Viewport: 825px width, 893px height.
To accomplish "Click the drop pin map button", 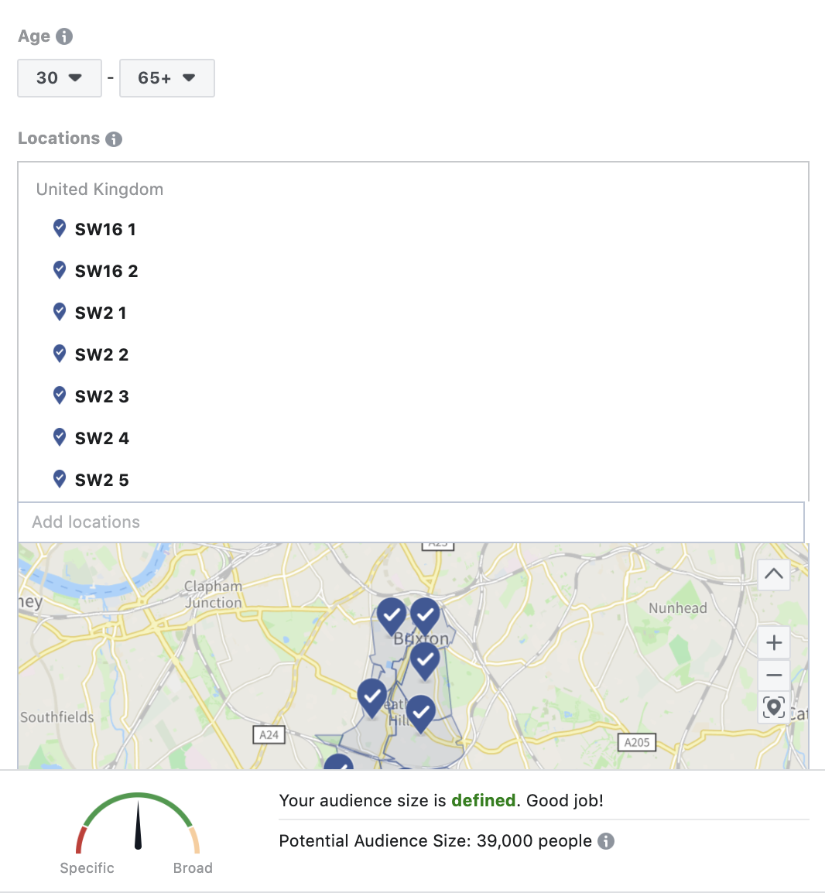I will (x=774, y=708).
